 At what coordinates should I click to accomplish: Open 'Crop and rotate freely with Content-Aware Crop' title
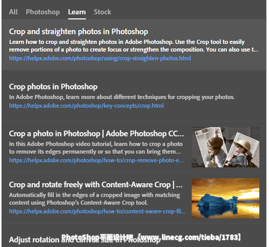coord(96,185)
